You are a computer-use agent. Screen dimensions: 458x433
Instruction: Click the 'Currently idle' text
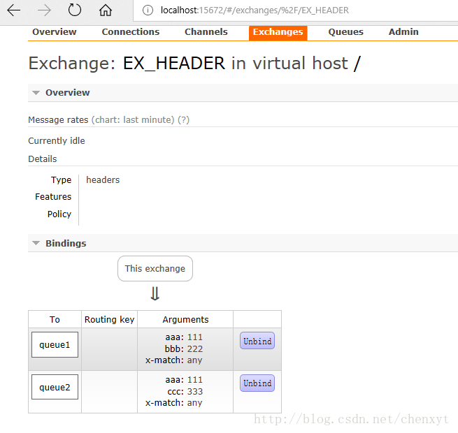[x=57, y=141]
